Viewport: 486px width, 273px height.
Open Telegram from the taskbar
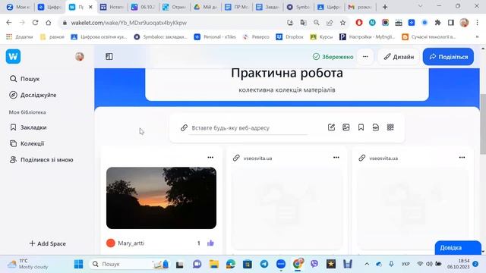(x=264, y=264)
